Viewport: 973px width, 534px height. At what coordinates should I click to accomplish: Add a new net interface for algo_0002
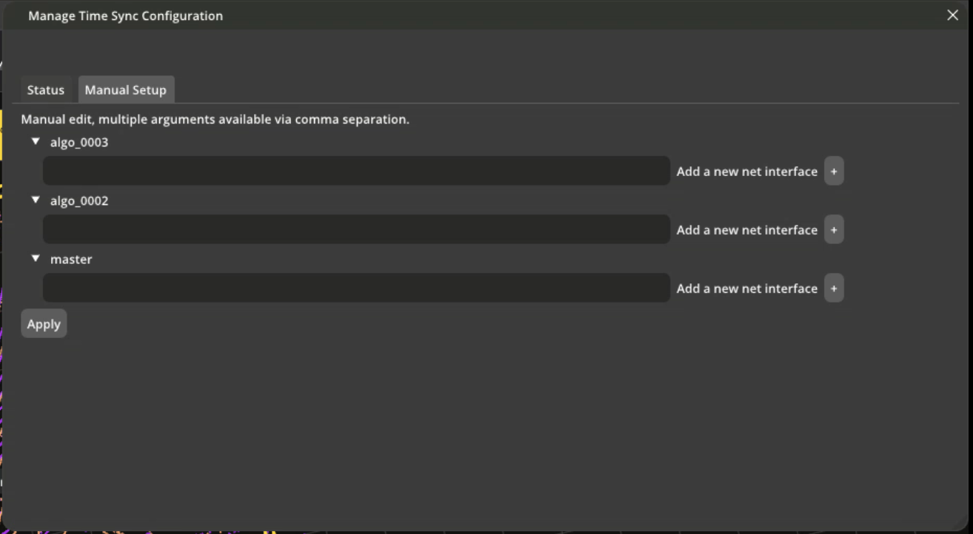click(834, 229)
